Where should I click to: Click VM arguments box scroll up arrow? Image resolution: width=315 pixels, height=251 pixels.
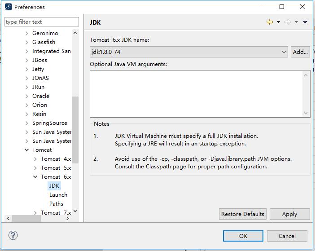pos(306,75)
